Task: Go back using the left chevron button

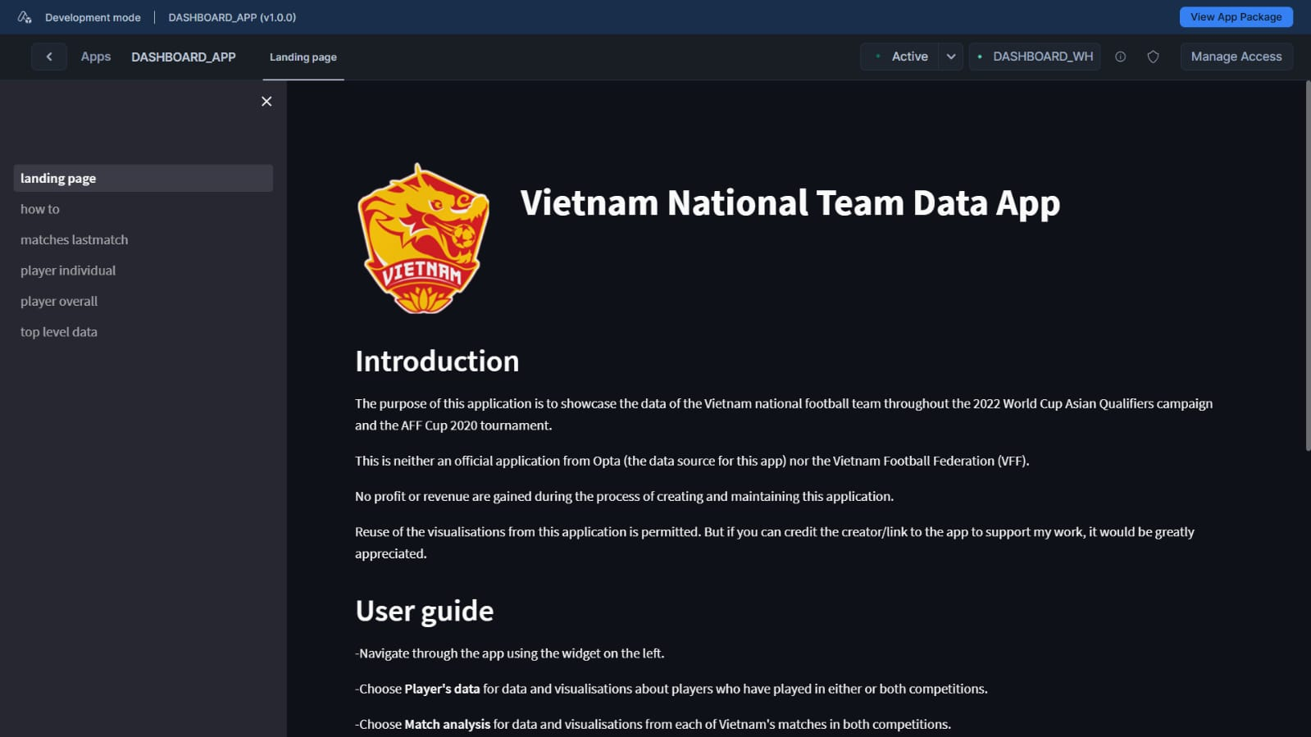Action: 49,57
